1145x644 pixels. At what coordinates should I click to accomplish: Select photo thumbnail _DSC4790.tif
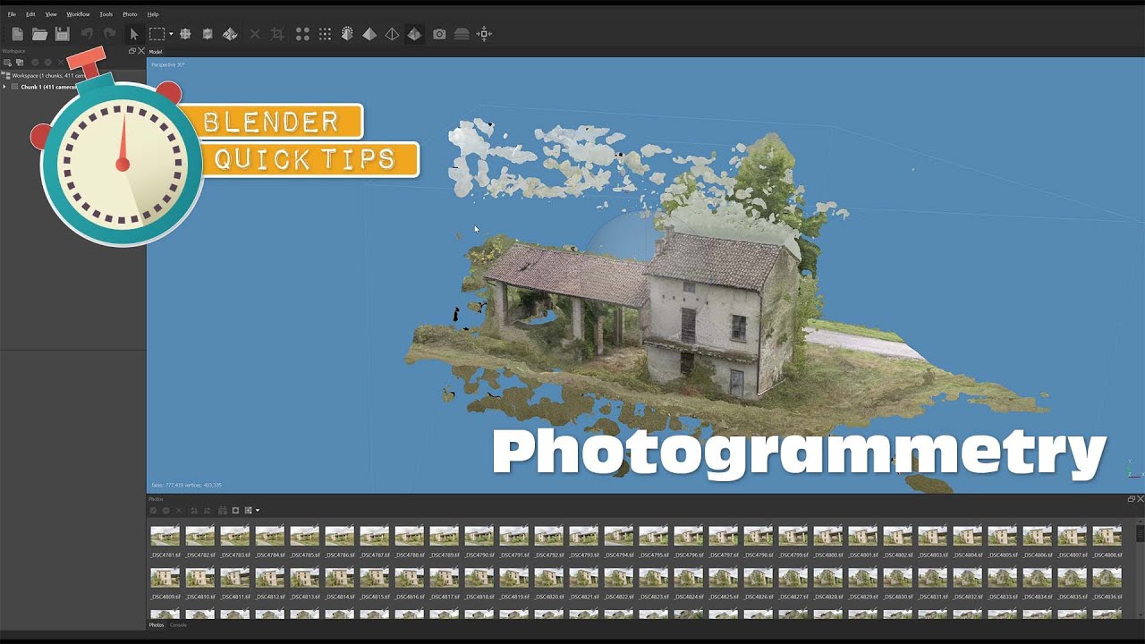point(479,536)
